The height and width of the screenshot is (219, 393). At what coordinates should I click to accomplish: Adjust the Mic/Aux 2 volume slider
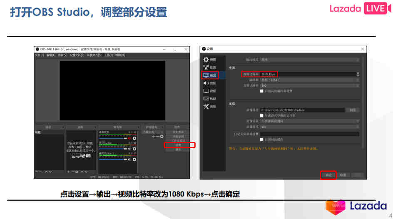coord(113,159)
